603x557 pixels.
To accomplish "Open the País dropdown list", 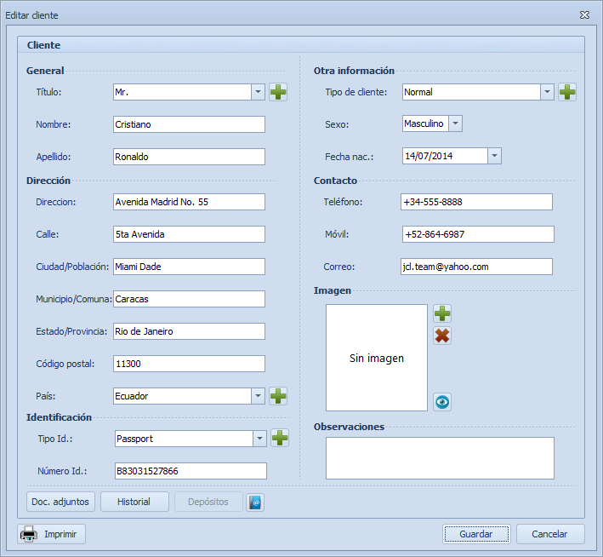I will (x=259, y=396).
